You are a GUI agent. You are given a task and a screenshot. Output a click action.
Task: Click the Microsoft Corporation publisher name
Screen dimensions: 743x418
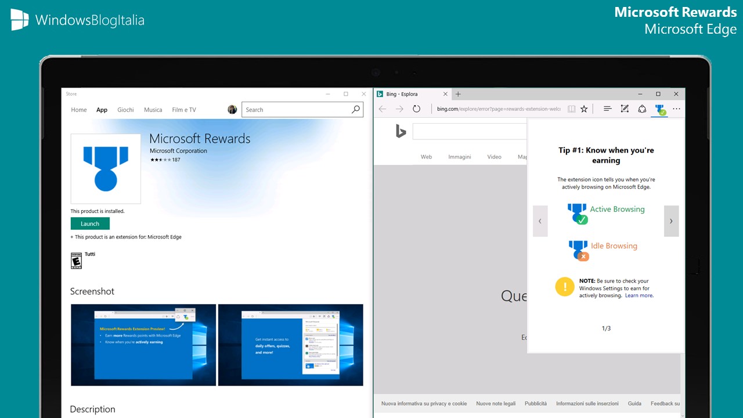click(x=178, y=151)
